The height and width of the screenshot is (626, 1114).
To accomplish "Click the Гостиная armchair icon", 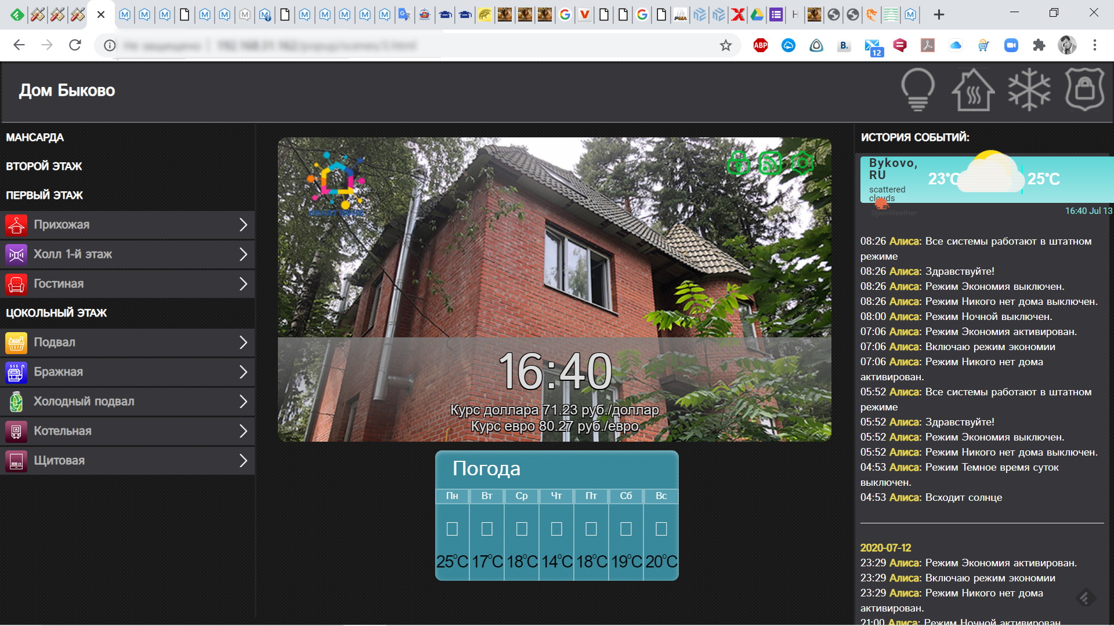I will (16, 284).
